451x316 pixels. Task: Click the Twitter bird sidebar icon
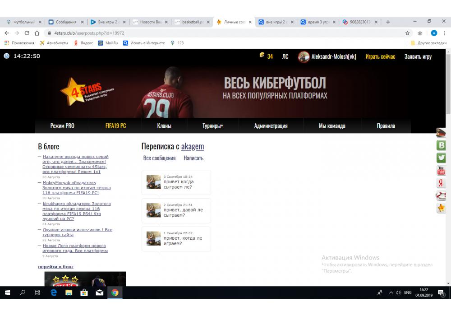point(441,158)
